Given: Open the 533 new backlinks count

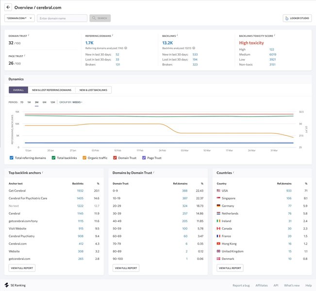Looking at the screenshot, I should tap(195, 54).
